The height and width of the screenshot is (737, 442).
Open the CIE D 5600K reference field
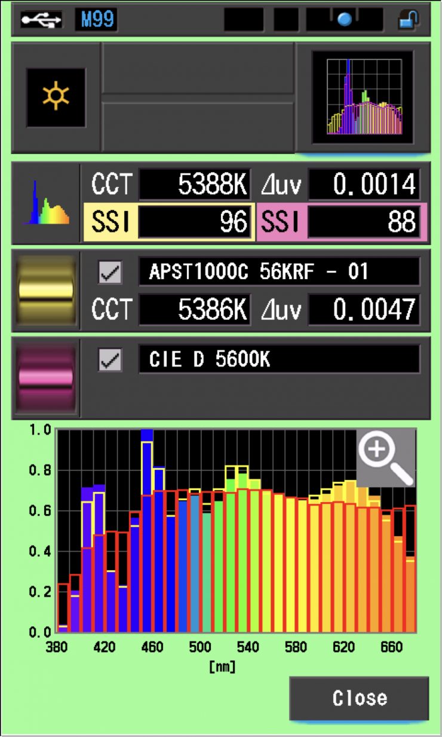(x=279, y=359)
